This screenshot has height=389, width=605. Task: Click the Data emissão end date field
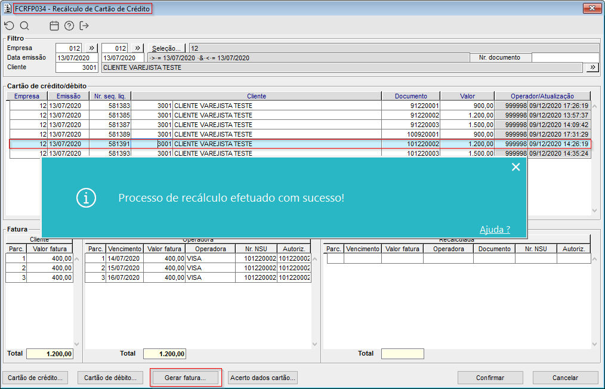(x=123, y=58)
